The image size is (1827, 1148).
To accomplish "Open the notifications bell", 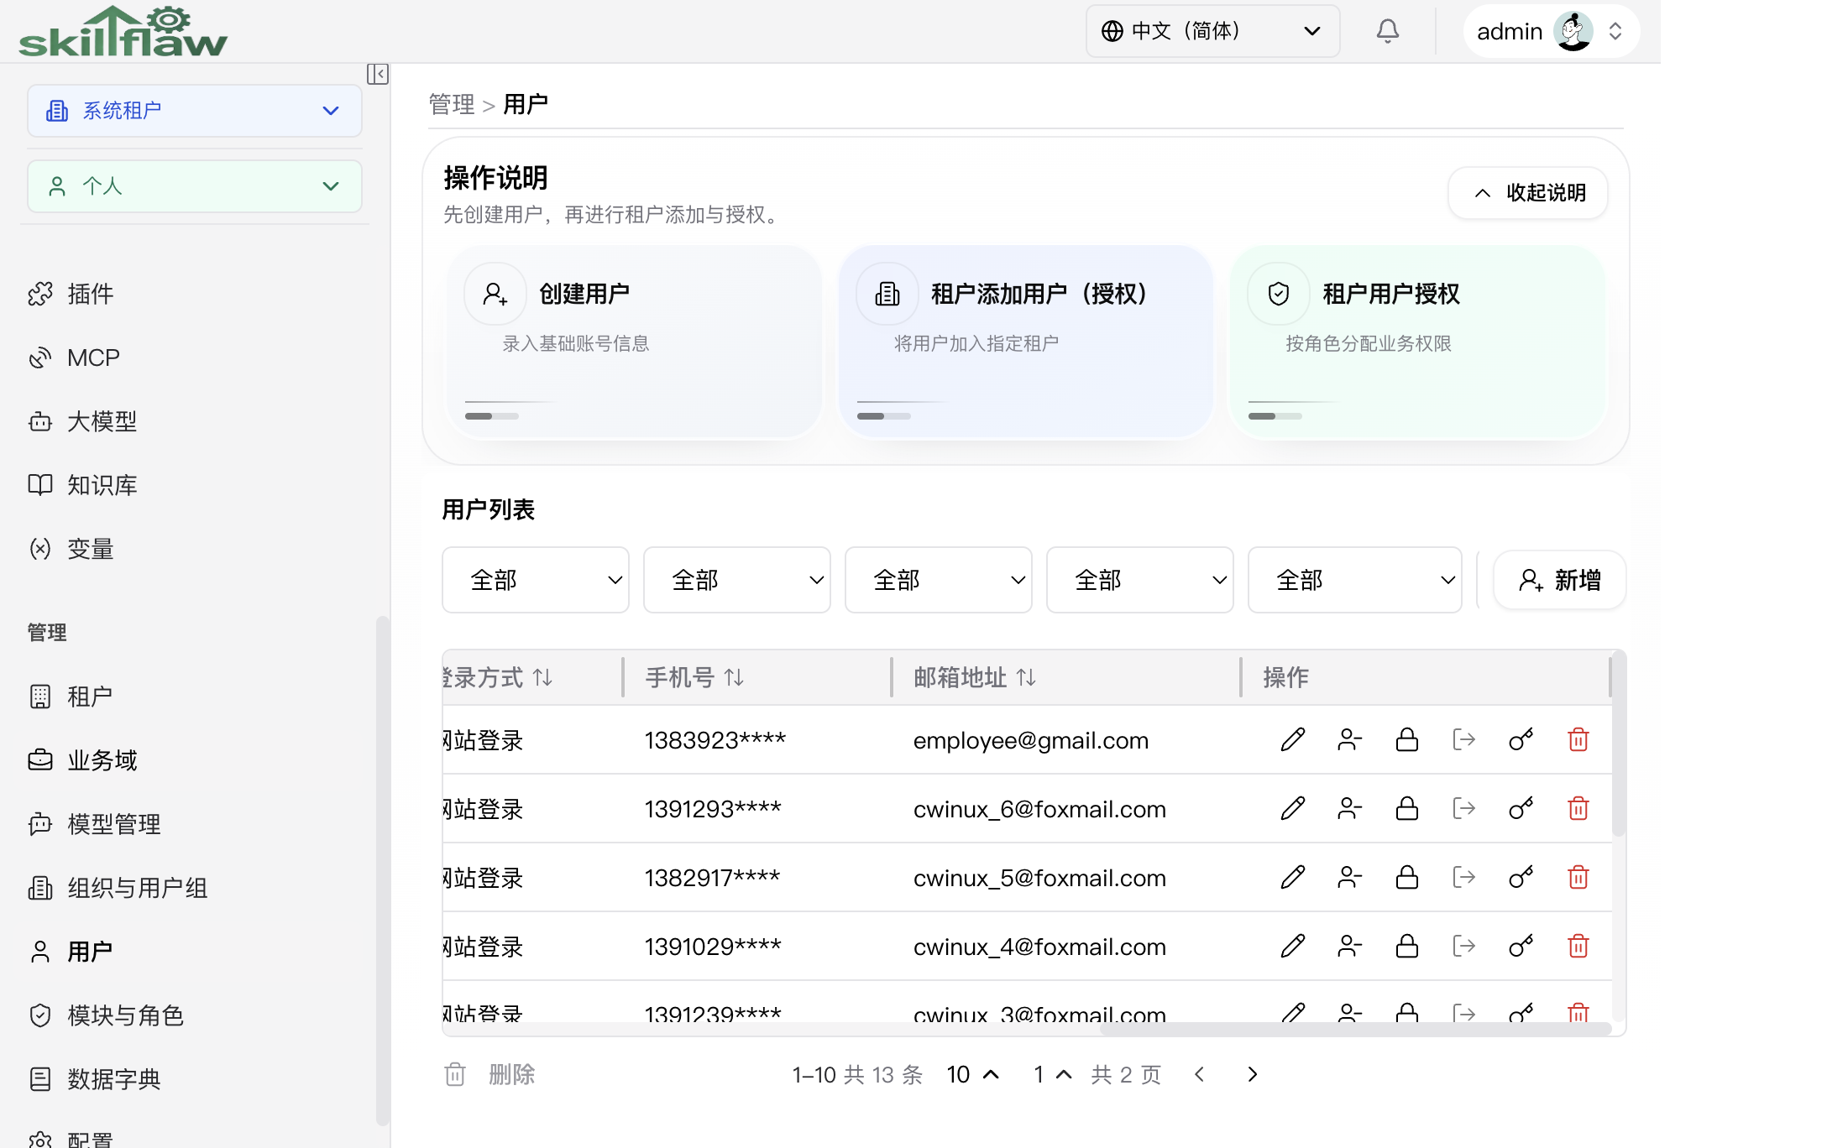I will pyautogui.click(x=1387, y=31).
